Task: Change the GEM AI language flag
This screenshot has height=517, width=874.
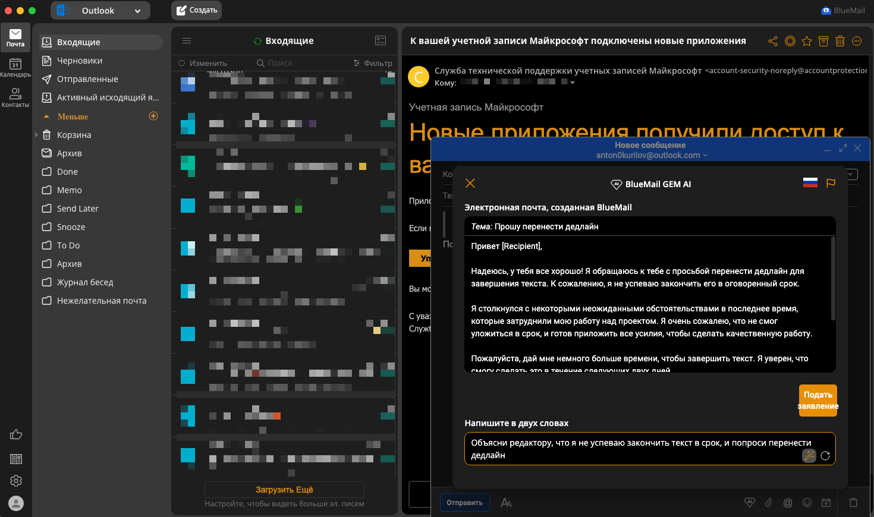Action: [x=810, y=183]
